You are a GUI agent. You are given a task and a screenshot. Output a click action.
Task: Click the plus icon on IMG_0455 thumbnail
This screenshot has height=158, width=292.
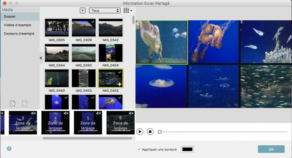click(120, 85)
